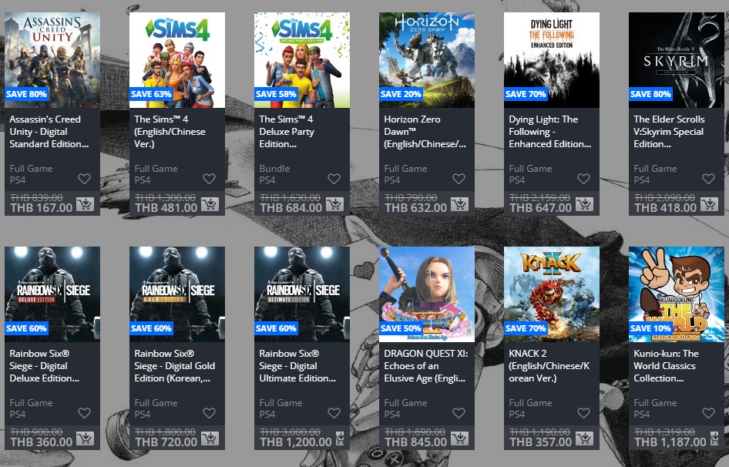This screenshot has width=729, height=467.
Task: Toggle wishlist heart for Horizon Zero Dawn
Action: [459, 179]
